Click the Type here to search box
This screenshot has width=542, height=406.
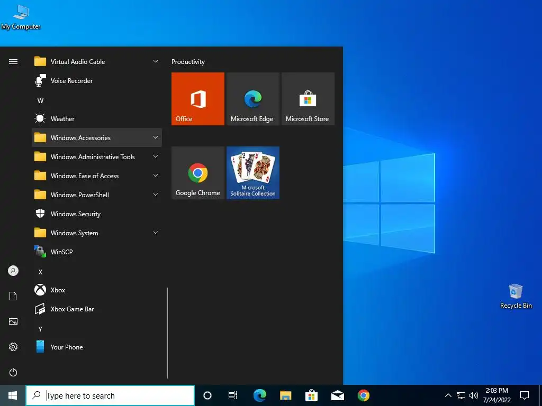[110, 395]
